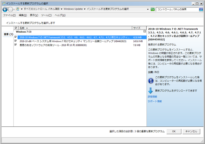This screenshot has height=144, width=205.
Task: Click the Control Panel icon in address bar
Action: (x=18, y=9)
